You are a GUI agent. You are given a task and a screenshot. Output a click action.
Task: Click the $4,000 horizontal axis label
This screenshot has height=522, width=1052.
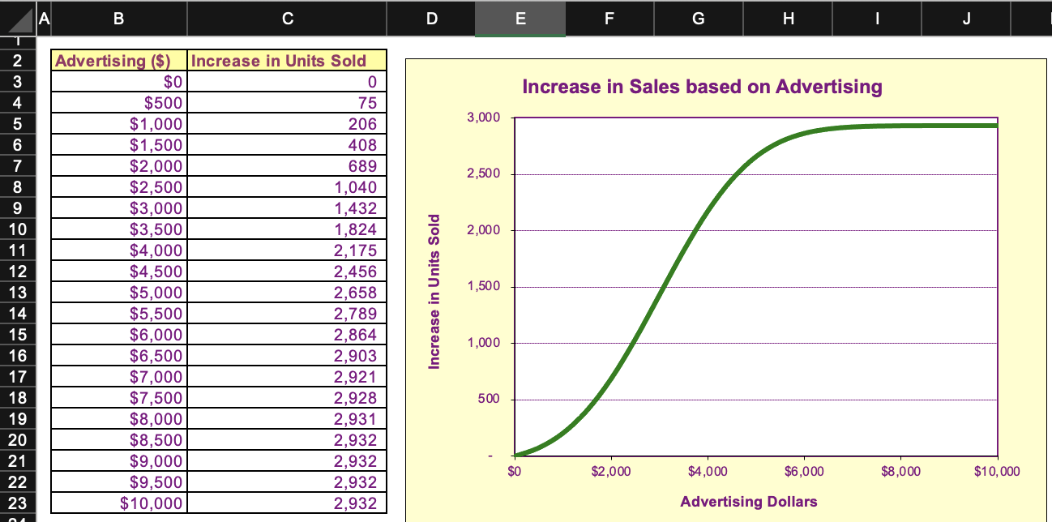point(708,472)
